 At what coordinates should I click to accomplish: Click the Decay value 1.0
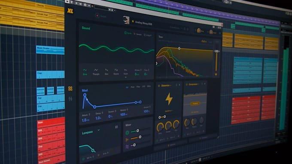click(x=98, y=118)
